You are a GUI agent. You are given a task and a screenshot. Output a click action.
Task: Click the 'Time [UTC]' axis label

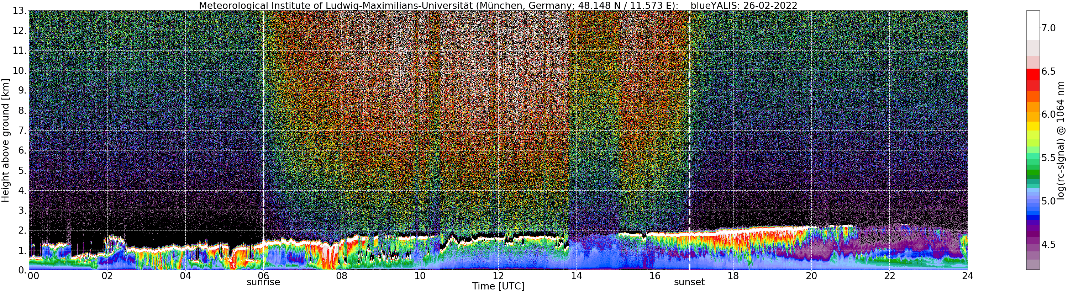(498, 286)
